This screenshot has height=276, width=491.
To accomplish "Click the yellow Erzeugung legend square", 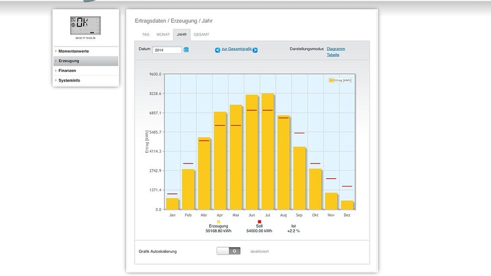I will point(219,221).
